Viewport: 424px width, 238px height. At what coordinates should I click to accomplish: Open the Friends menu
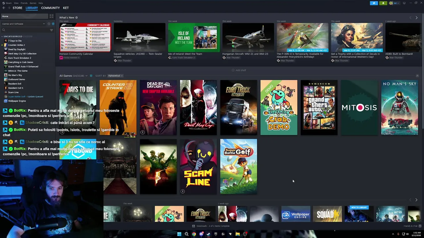pyautogui.click(x=24, y=3)
